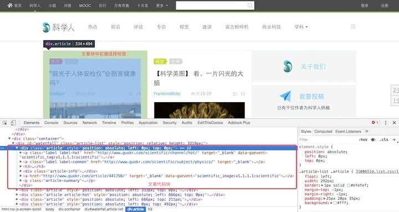
Task: Click the red error count indicator
Action: pyautogui.click(x=375, y=123)
